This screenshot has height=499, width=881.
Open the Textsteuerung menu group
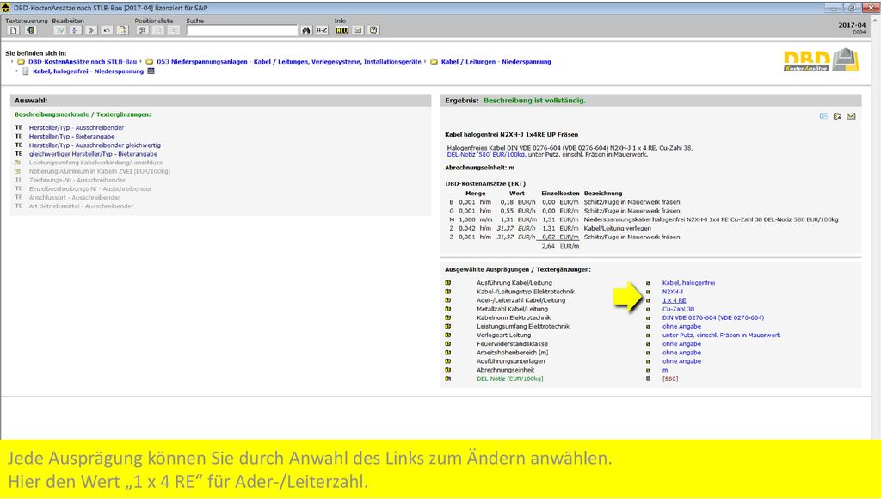[x=27, y=21]
